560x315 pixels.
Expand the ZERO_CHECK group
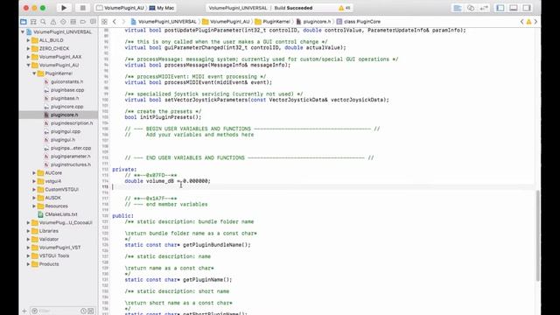(x=29, y=49)
